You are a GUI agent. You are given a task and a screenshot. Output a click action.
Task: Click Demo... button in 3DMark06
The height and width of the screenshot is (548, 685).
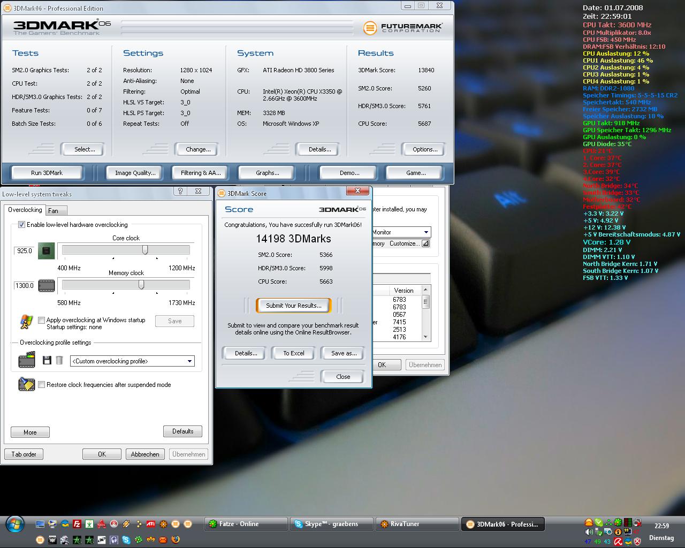pyautogui.click(x=349, y=173)
